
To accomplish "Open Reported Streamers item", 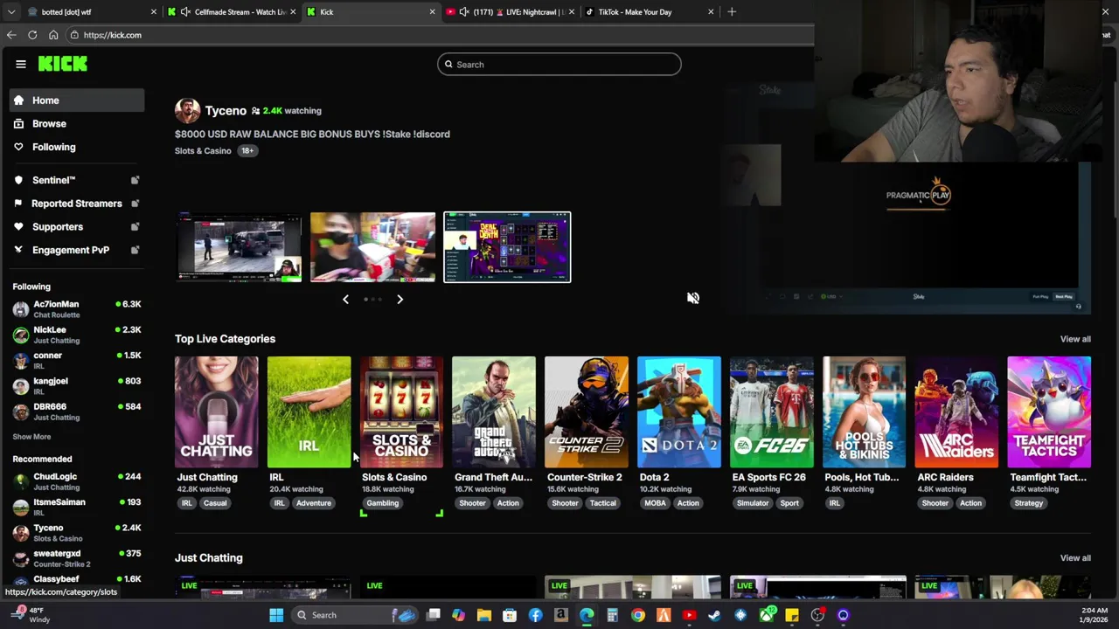I will tap(77, 204).
